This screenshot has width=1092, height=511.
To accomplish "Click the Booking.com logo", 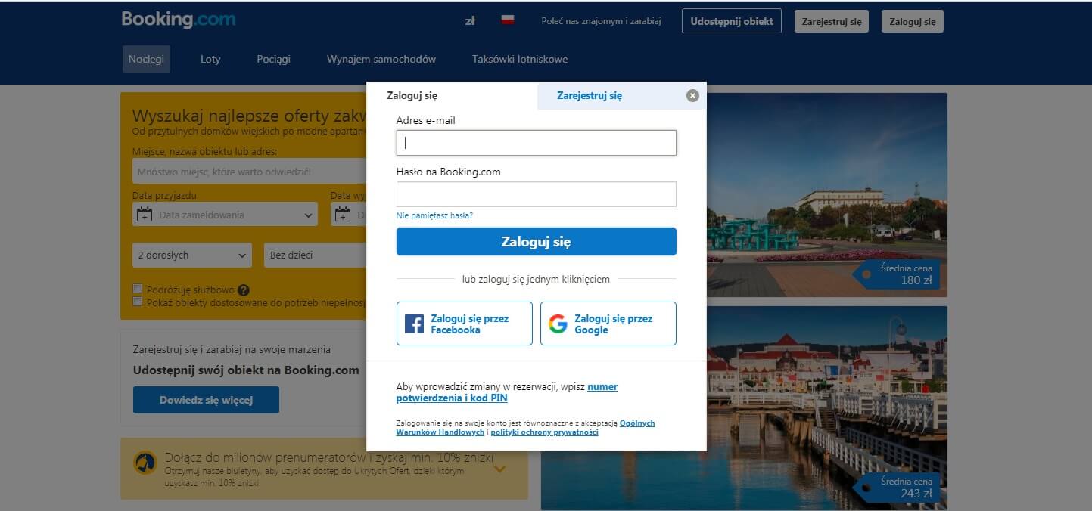I will point(179,20).
